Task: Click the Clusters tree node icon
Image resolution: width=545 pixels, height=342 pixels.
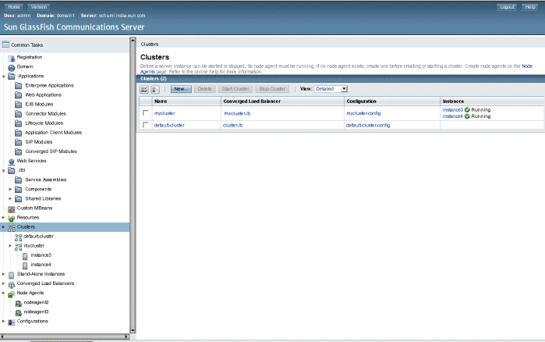Action: tap(12, 227)
